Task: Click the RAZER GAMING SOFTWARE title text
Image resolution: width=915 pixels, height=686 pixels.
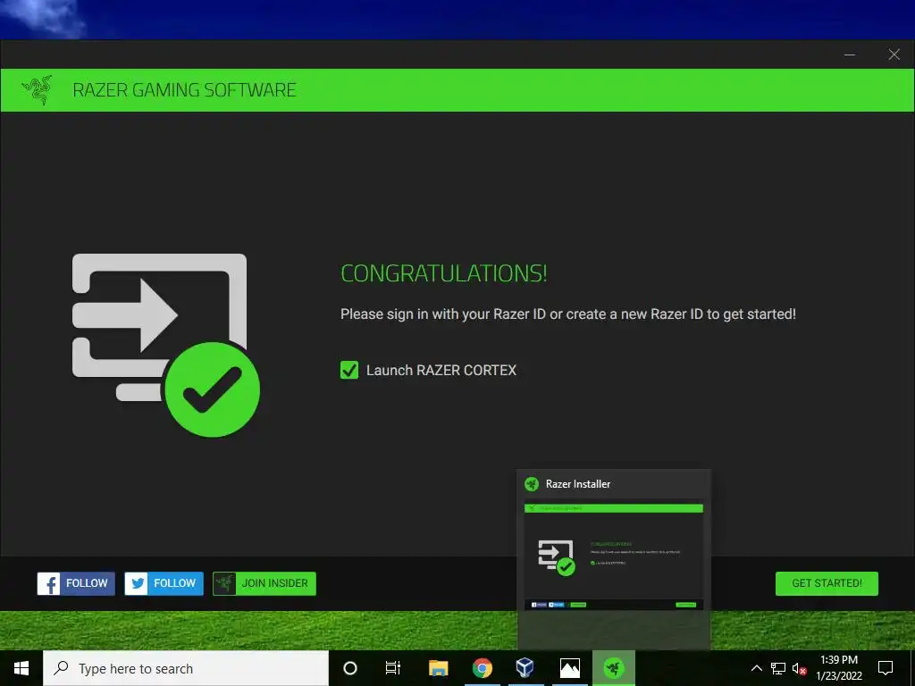Action: pos(184,90)
